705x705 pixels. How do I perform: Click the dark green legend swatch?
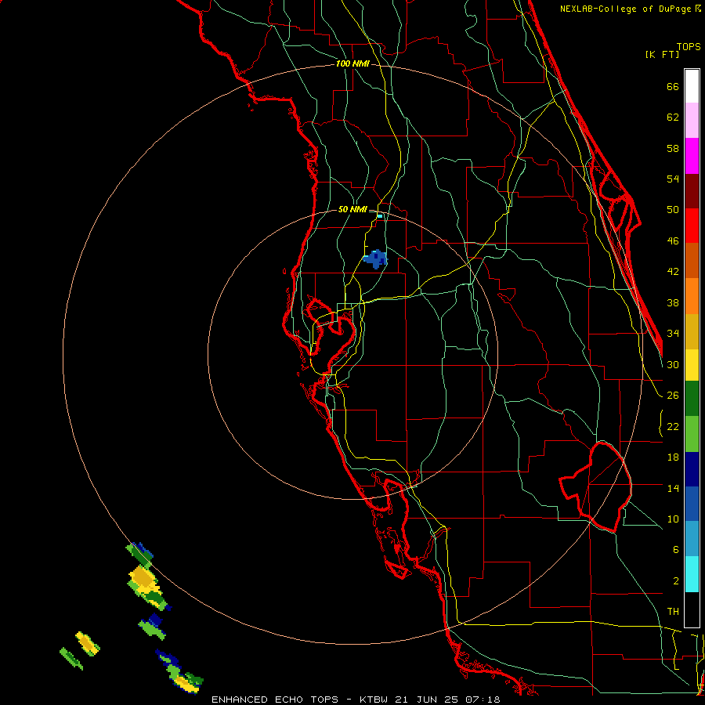(x=692, y=399)
